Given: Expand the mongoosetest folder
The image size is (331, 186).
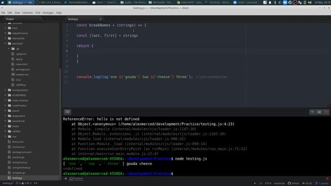Looking at the screenshot, I should click(x=6, y=90).
